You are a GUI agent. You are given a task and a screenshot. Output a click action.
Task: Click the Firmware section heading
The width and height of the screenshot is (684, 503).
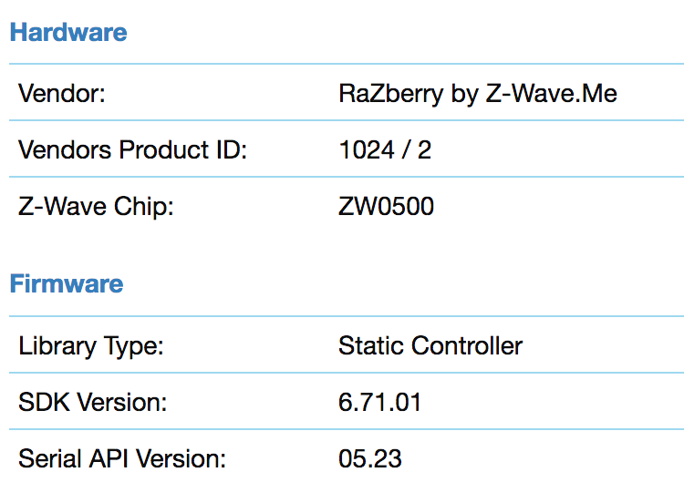pos(67,283)
